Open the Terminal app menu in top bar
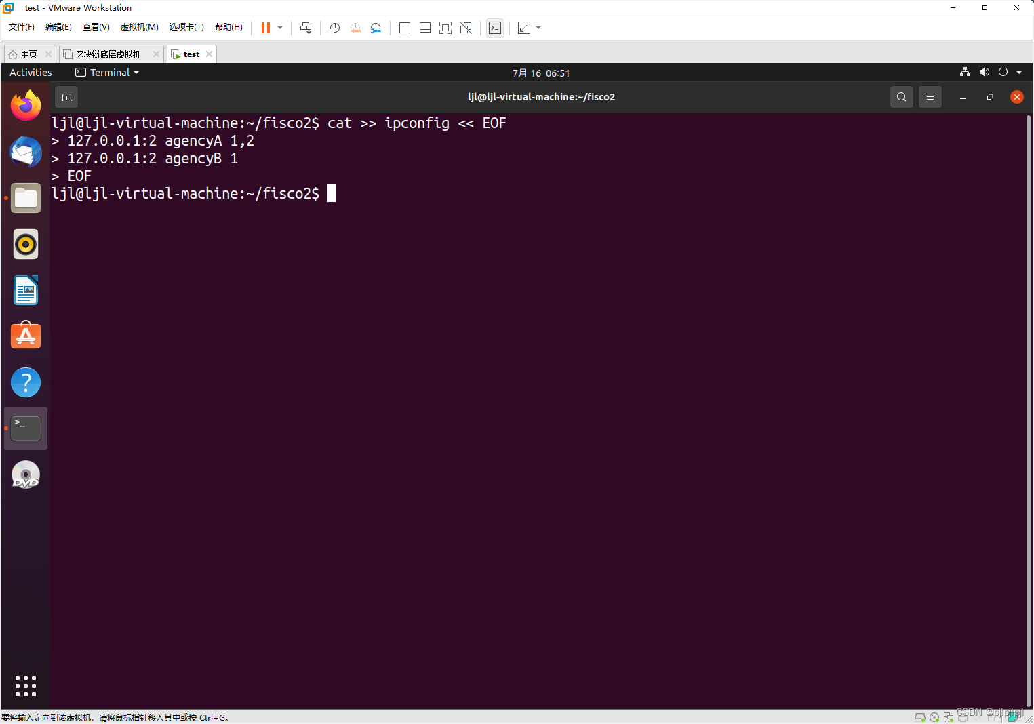Image resolution: width=1034 pixels, height=724 pixels. click(107, 73)
